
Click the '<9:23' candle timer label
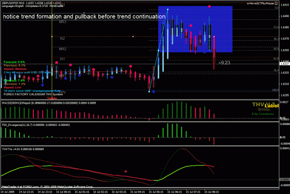point(224,63)
